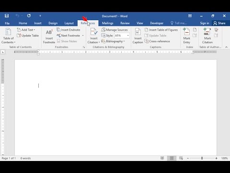Click Insert Index icon
The height and width of the screenshot is (173, 230).
click(x=195, y=30)
